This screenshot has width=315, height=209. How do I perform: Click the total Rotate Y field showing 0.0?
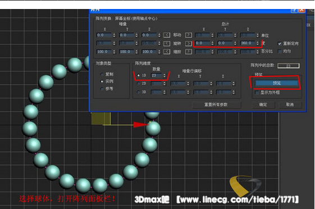pyautogui.click(x=225, y=43)
